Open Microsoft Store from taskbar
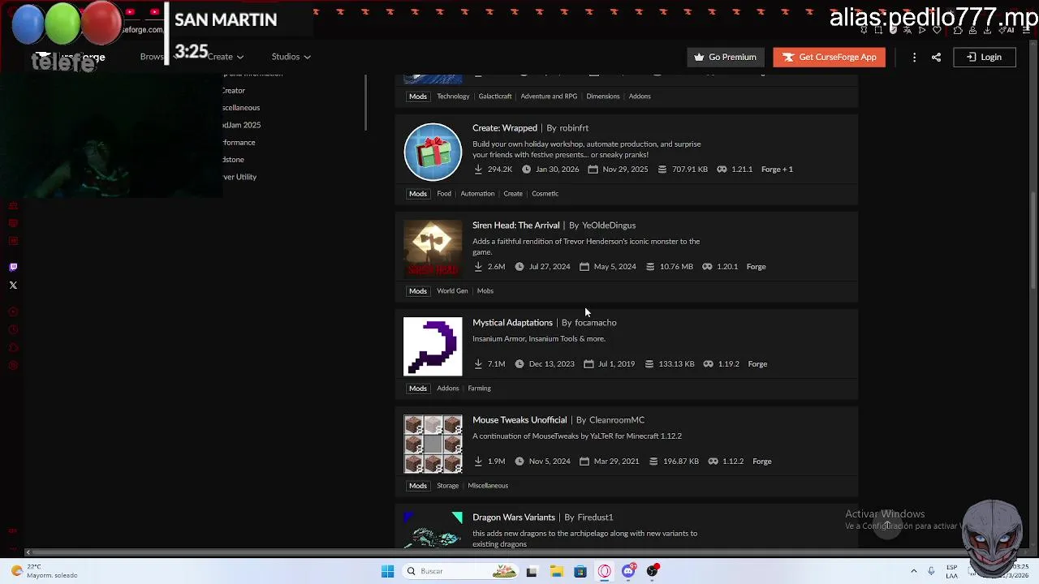1039x584 pixels. tap(580, 571)
